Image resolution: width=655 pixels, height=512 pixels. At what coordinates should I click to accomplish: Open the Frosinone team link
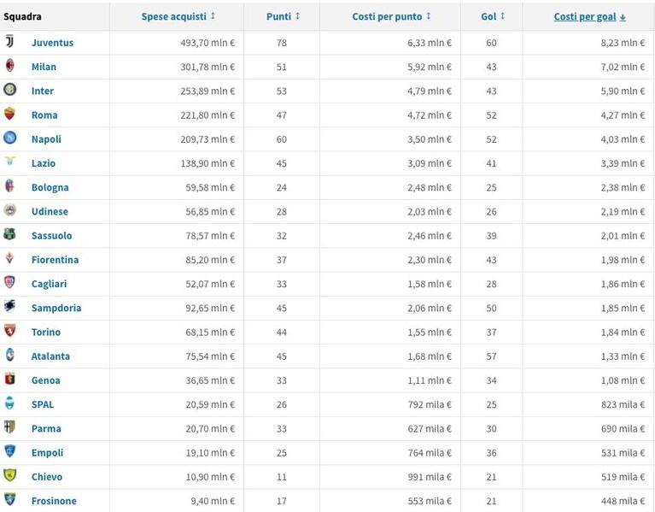pyautogui.click(x=55, y=501)
